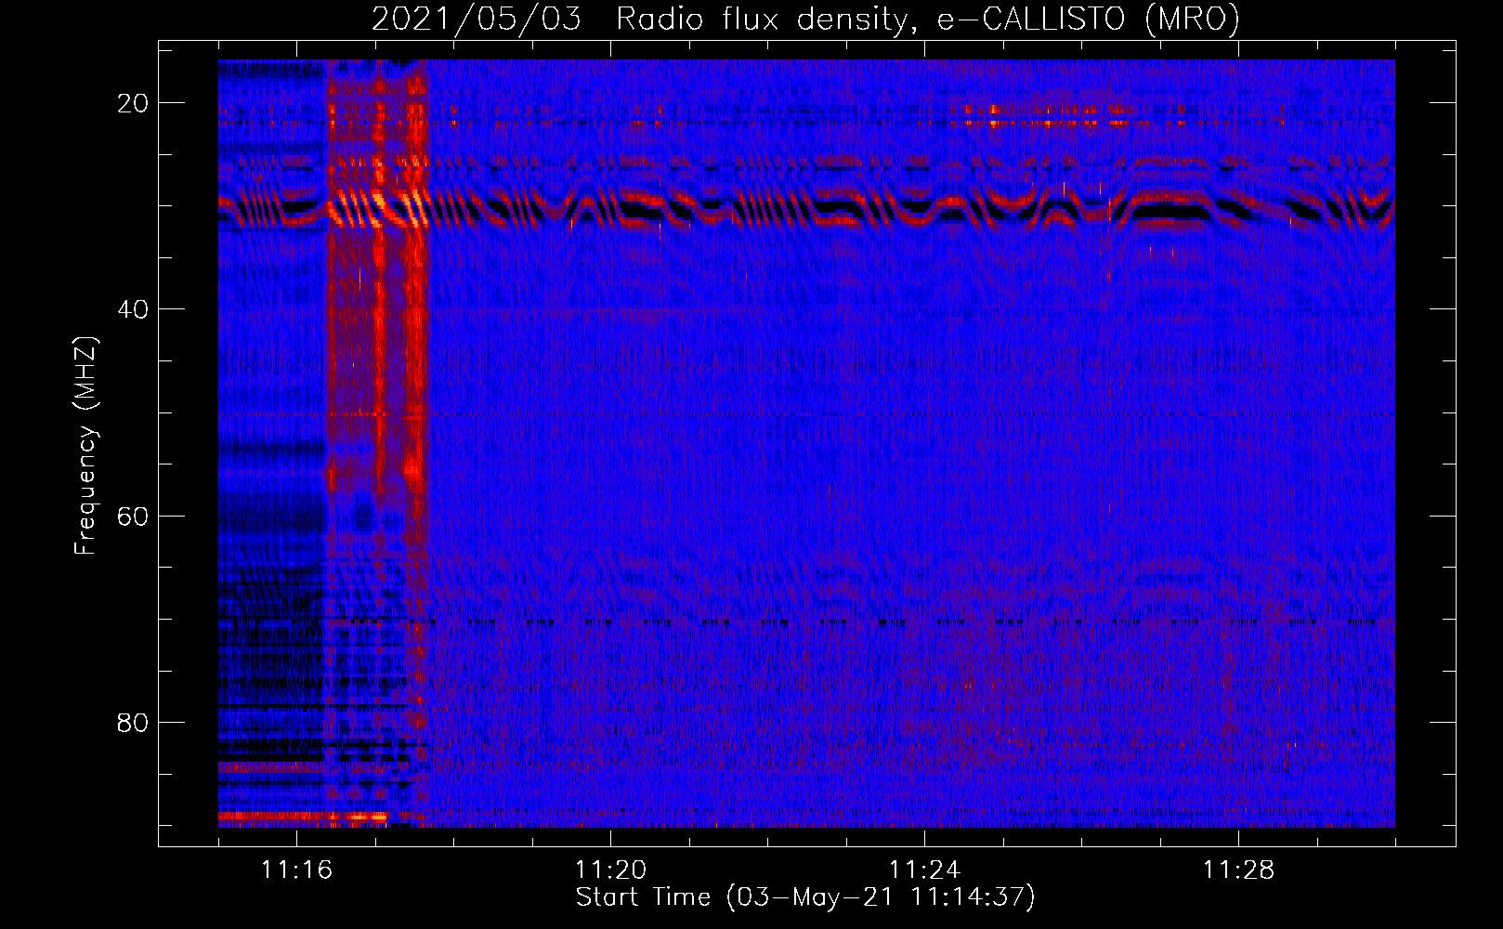Click the 11:16 time tick label
1503x929 pixels.
click(296, 870)
